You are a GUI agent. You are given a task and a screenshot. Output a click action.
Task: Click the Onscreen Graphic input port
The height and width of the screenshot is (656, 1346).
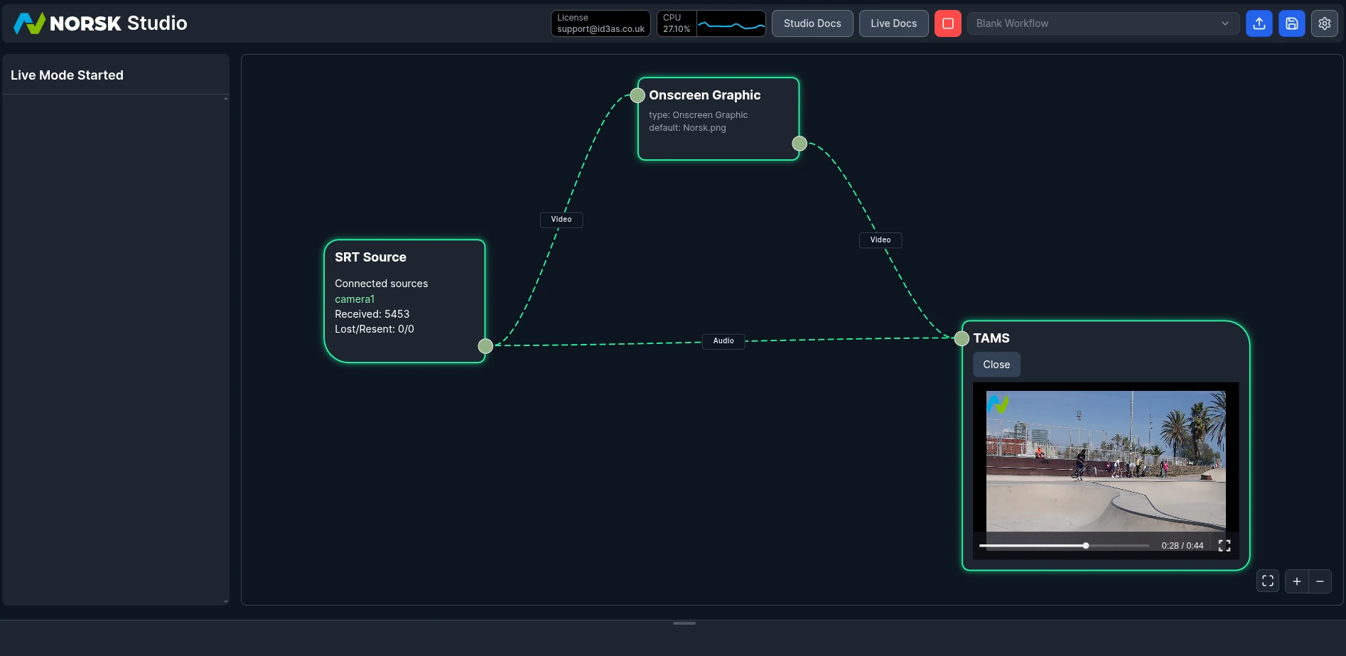coord(637,95)
